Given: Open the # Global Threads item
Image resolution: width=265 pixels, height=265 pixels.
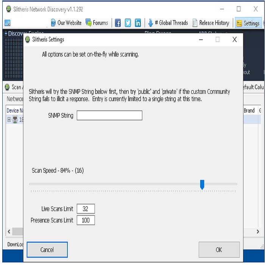Looking at the screenshot, I should (x=168, y=23).
